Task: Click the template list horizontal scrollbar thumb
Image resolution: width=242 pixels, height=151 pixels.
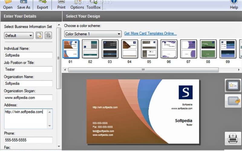Action: click(x=143, y=70)
